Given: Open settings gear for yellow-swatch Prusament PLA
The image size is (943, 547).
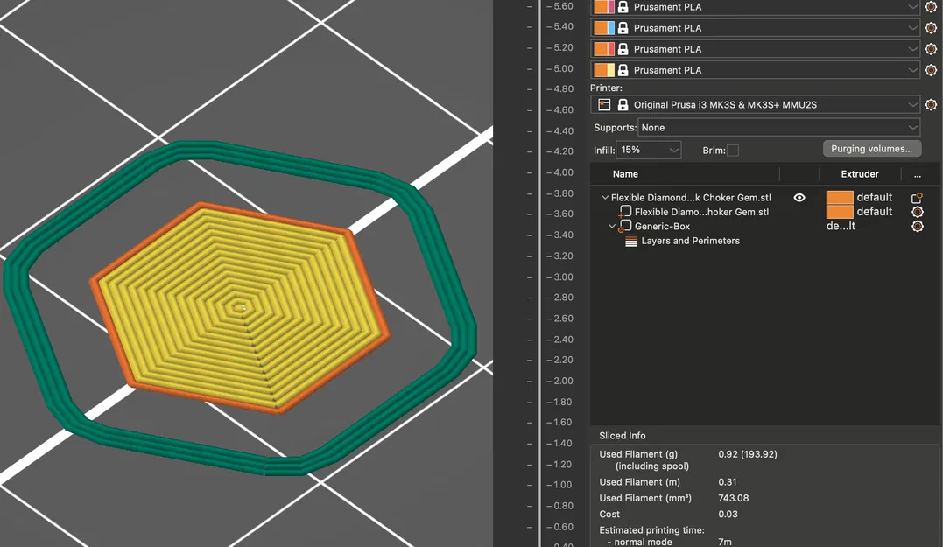Looking at the screenshot, I should 931,70.
